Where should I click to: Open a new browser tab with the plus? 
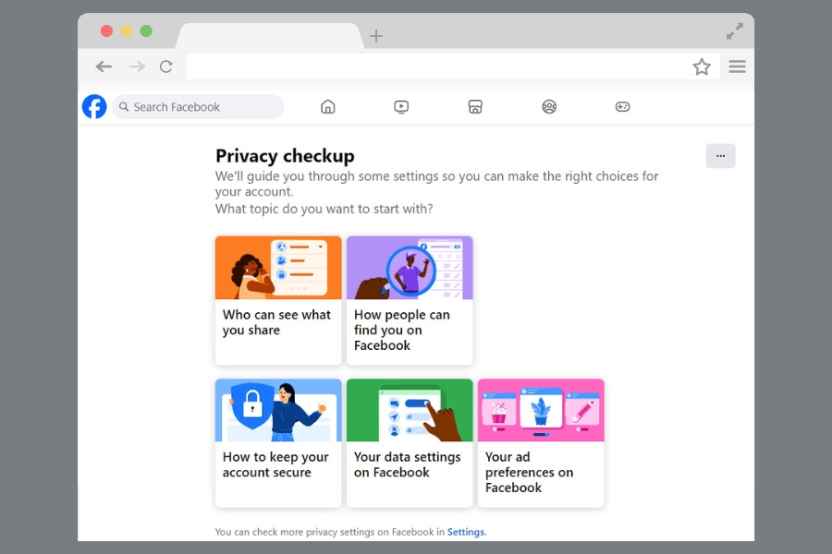pyautogui.click(x=375, y=35)
